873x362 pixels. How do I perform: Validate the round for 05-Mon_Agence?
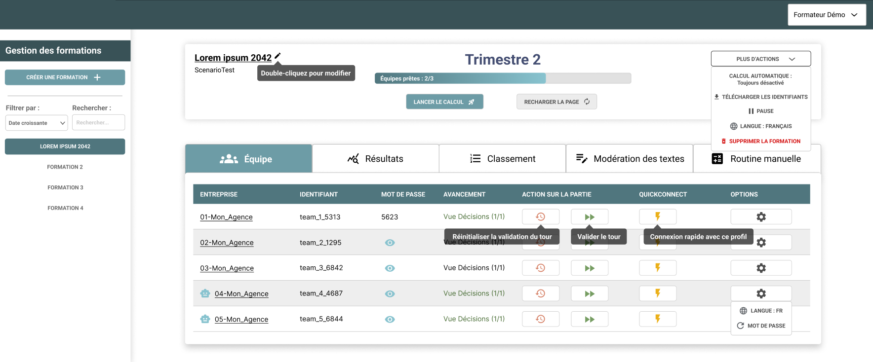pyautogui.click(x=590, y=319)
